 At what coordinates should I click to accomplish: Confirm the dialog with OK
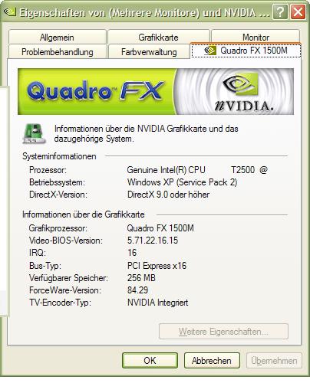(150, 360)
